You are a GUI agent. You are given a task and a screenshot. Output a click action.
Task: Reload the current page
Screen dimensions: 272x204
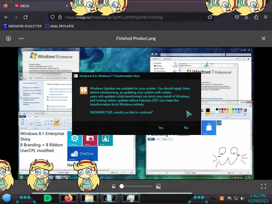tap(25, 17)
